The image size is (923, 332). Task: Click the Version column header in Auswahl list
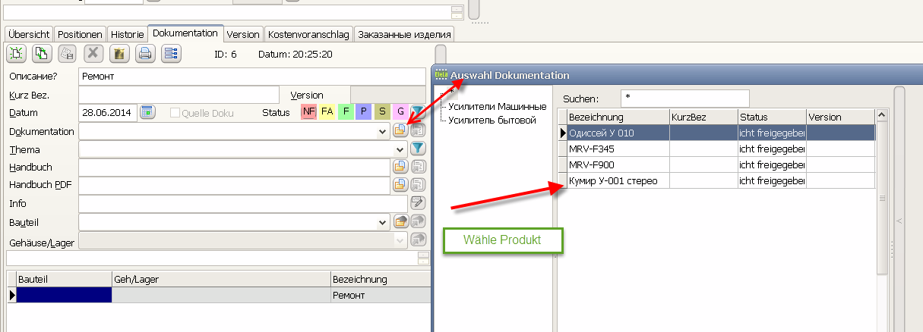click(840, 117)
